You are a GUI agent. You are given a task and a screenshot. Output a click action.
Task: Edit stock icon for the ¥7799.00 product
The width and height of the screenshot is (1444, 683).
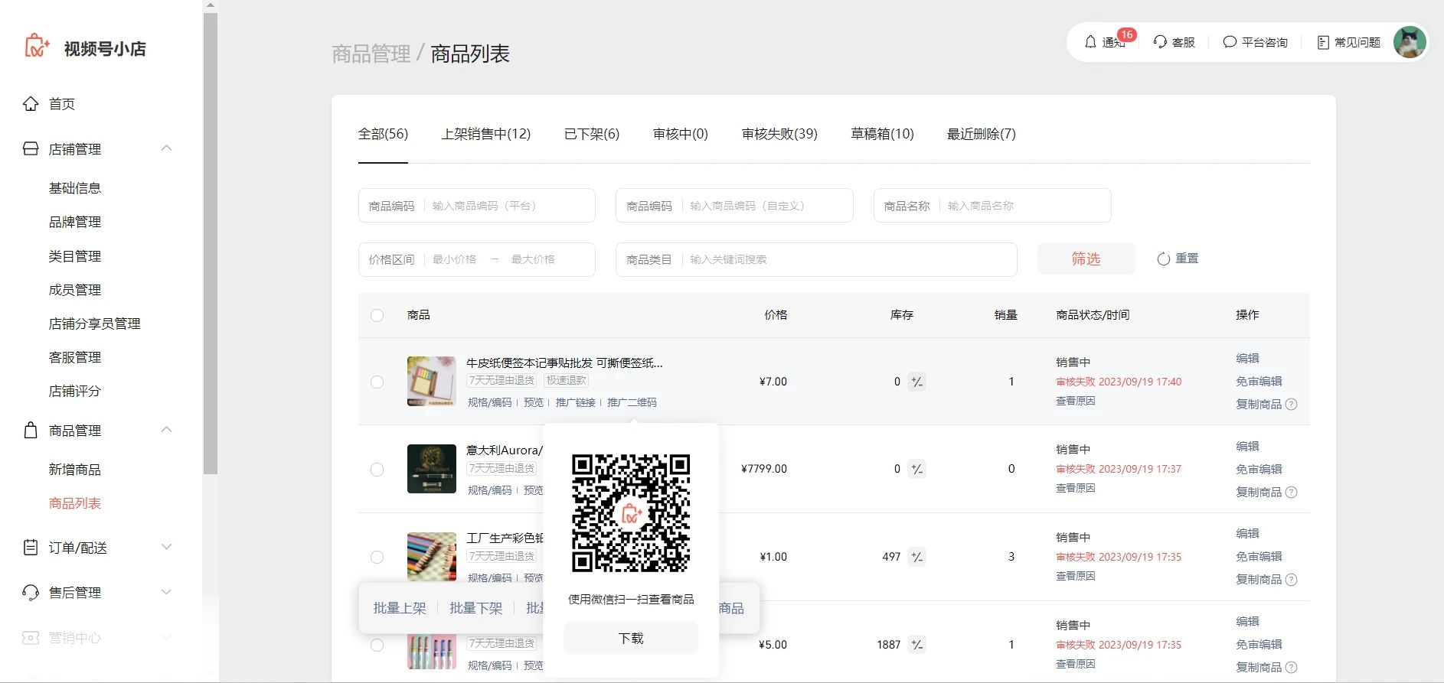(x=916, y=469)
